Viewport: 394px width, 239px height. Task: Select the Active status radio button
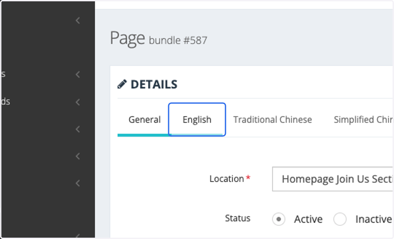278,219
